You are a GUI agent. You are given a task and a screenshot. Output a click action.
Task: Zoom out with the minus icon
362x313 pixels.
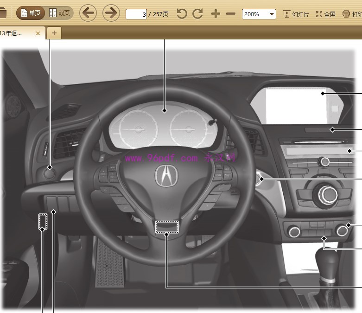[231, 14]
